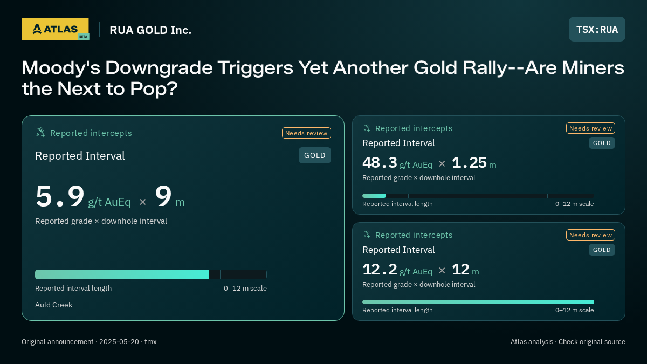Image resolution: width=647 pixels, height=364 pixels.
Task: Click the 12 m interval length bar
Action: tap(478, 302)
